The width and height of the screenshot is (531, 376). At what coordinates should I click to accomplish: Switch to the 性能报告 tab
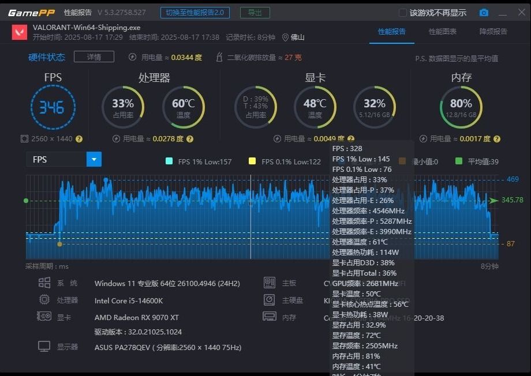coord(392,32)
